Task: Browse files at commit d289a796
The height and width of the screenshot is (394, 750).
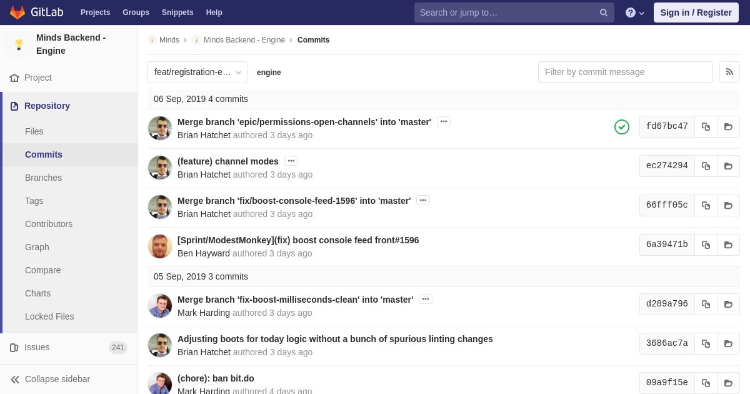Action: pyautogui.click(x=728, y=304)
